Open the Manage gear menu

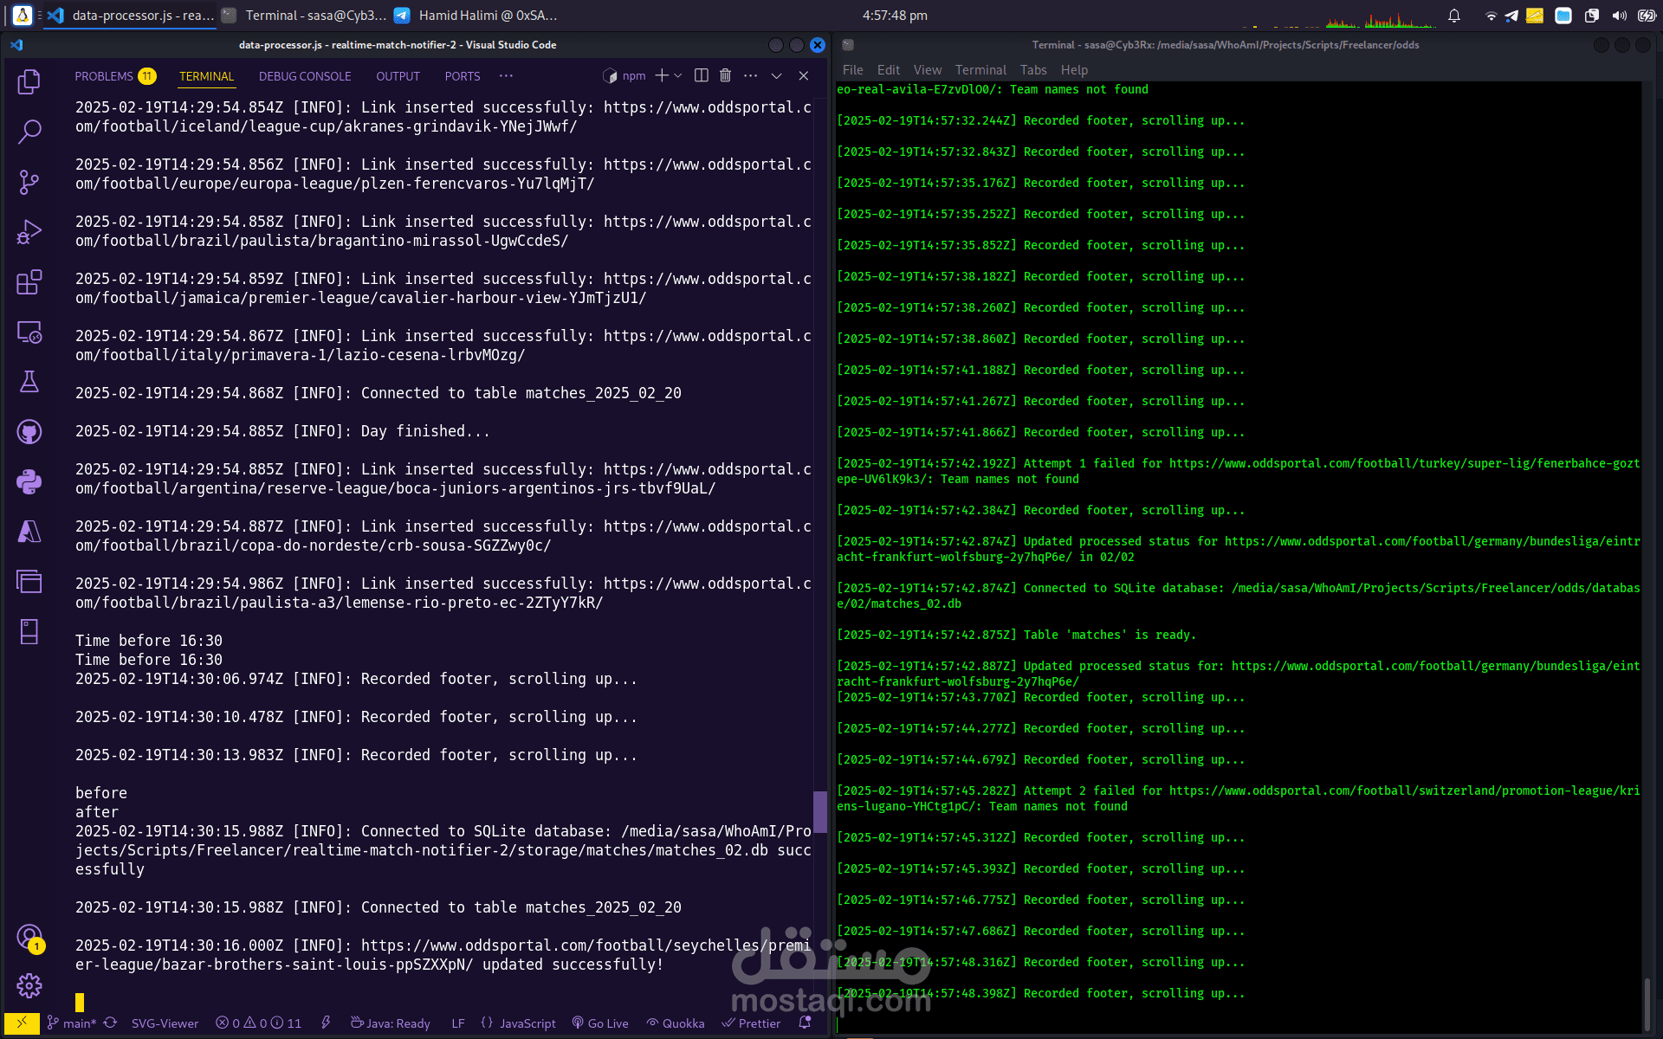pyautogui.click(x=29, y=985)
